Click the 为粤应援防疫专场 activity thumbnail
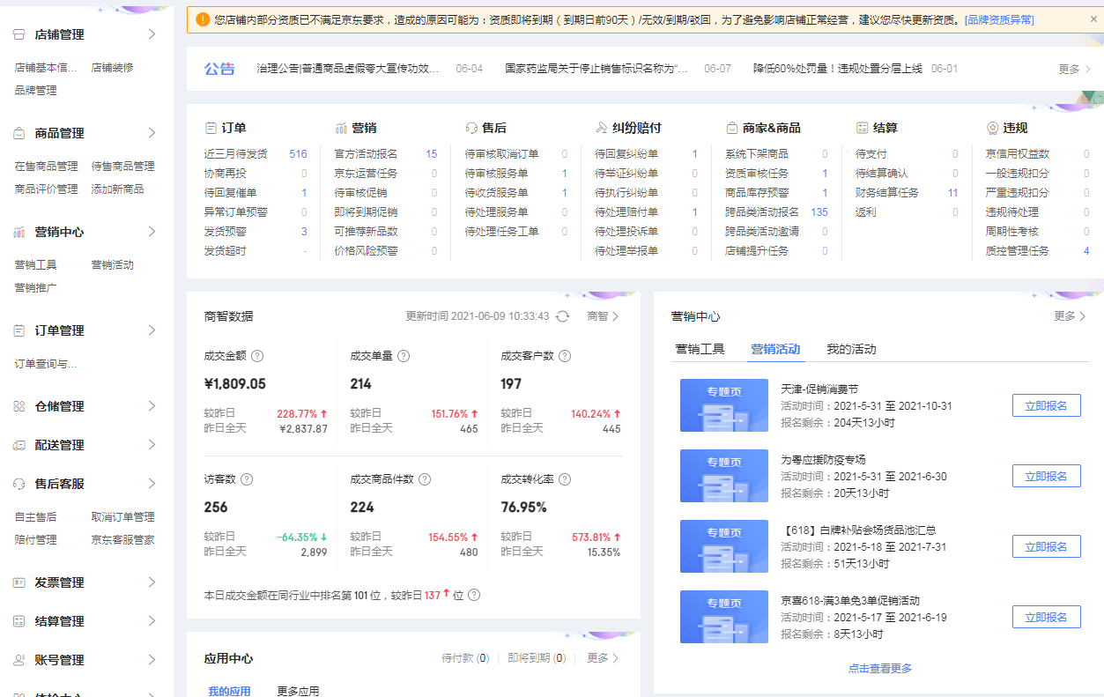1104x697 pixels. click(x=724, y=476)
